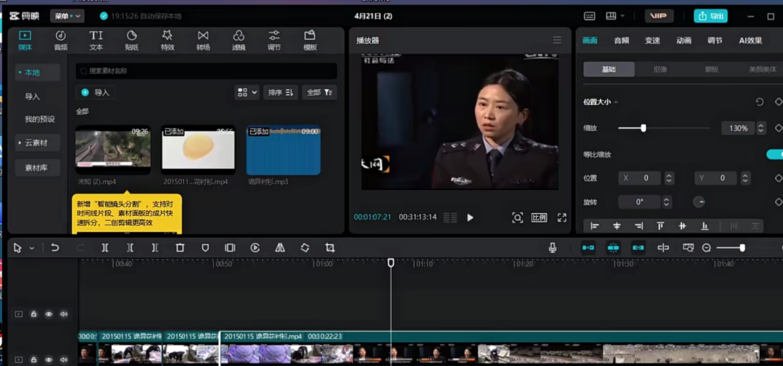Screen dimensions: 783x366
Task: Open the 转场 (Transitions) panel
Action: click(x=203, y=40)
